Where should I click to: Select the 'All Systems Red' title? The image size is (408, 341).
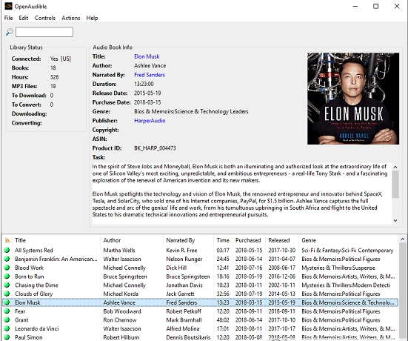34,251
